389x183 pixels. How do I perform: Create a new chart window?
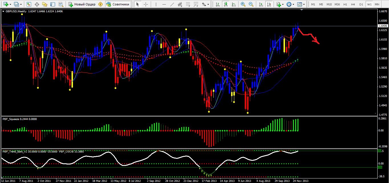[6, 4]
